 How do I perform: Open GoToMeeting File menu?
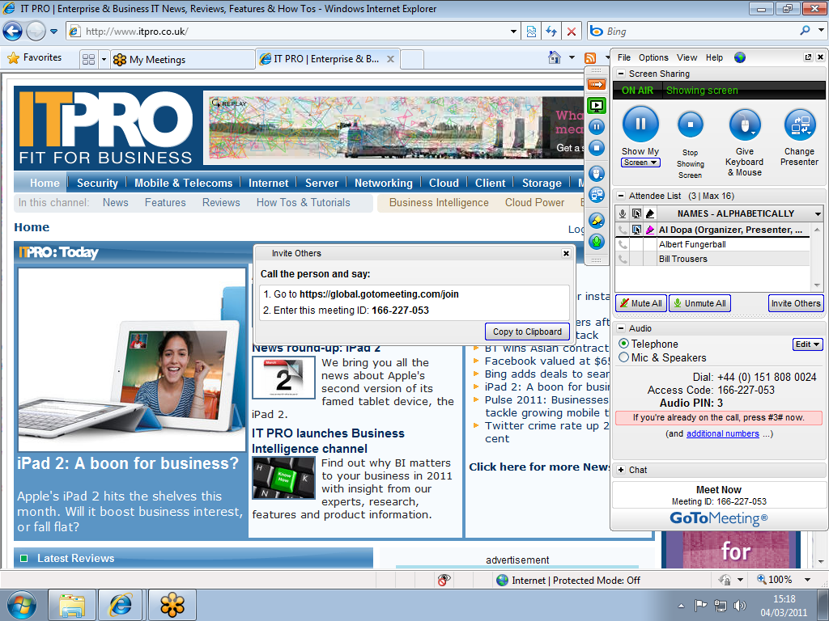point(624,57)
